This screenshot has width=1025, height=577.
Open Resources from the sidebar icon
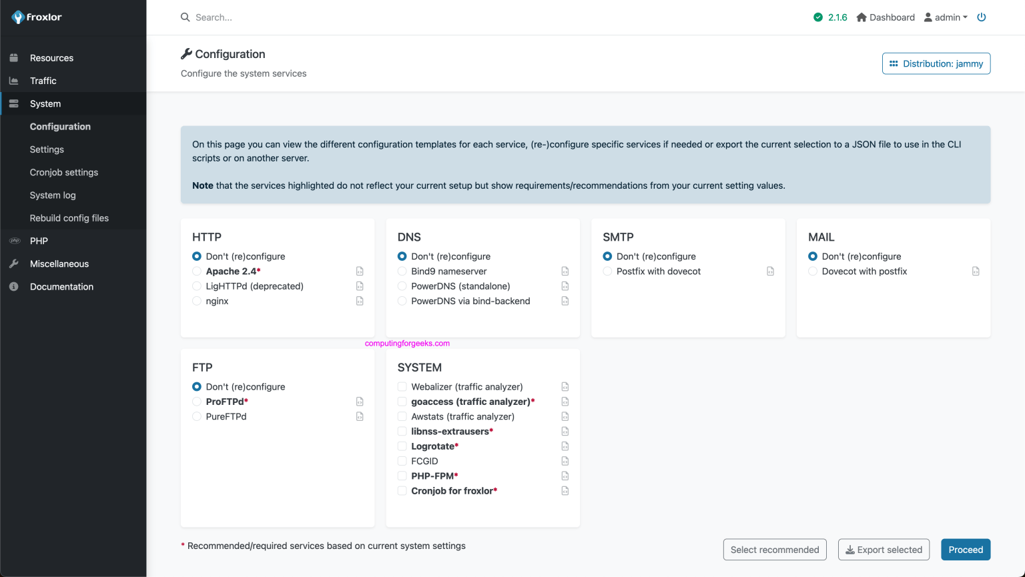(x=14, y=58)
